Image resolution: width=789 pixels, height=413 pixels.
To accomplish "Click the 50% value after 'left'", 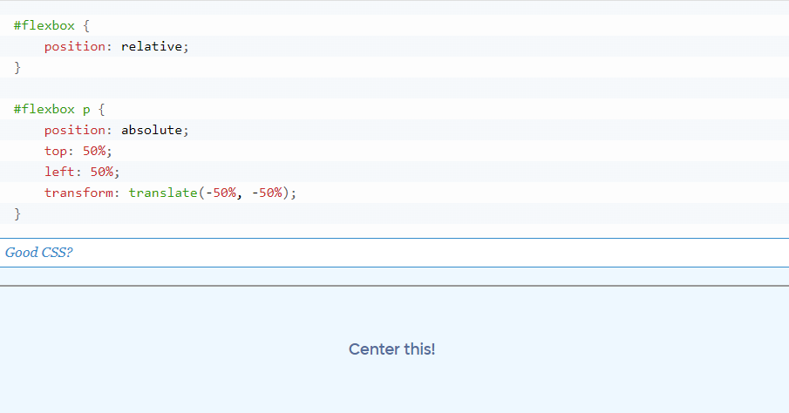I will 102,172.
